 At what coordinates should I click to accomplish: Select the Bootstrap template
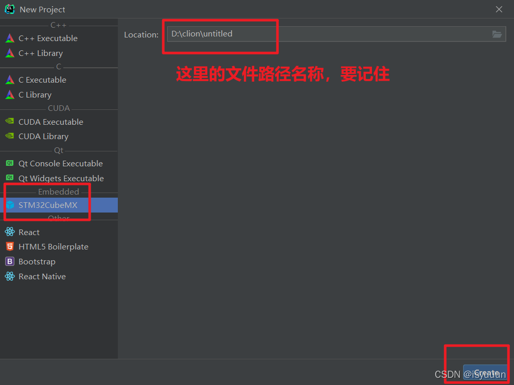[59, 262]
